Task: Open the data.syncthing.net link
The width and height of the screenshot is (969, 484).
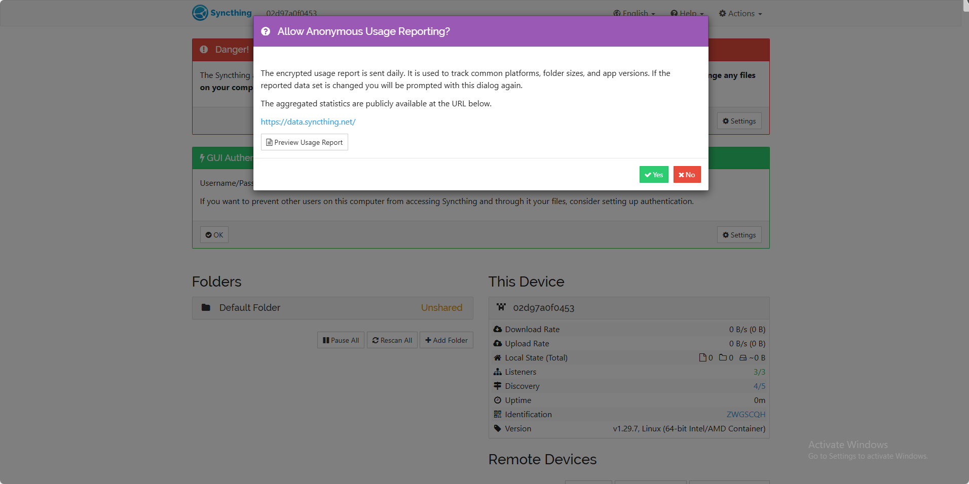Action: point(308,122)
